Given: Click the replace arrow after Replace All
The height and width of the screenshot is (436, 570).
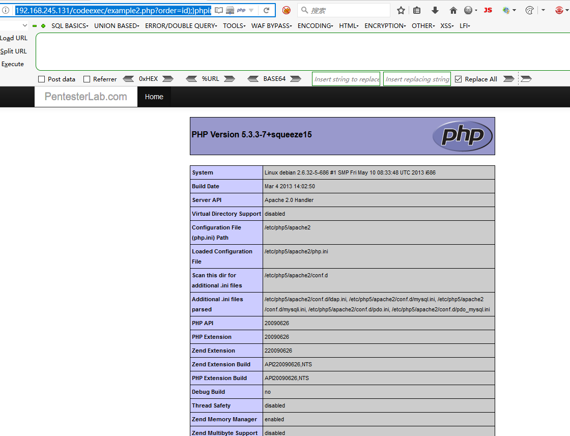Looking at the screenshot, I should click(508, 79).
